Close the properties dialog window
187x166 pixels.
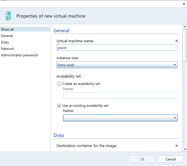[x=183, y=4]
